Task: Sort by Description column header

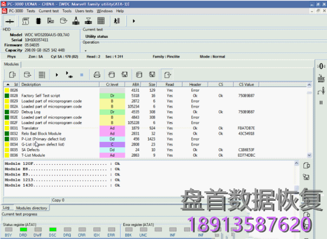Action: click(60, 84)
